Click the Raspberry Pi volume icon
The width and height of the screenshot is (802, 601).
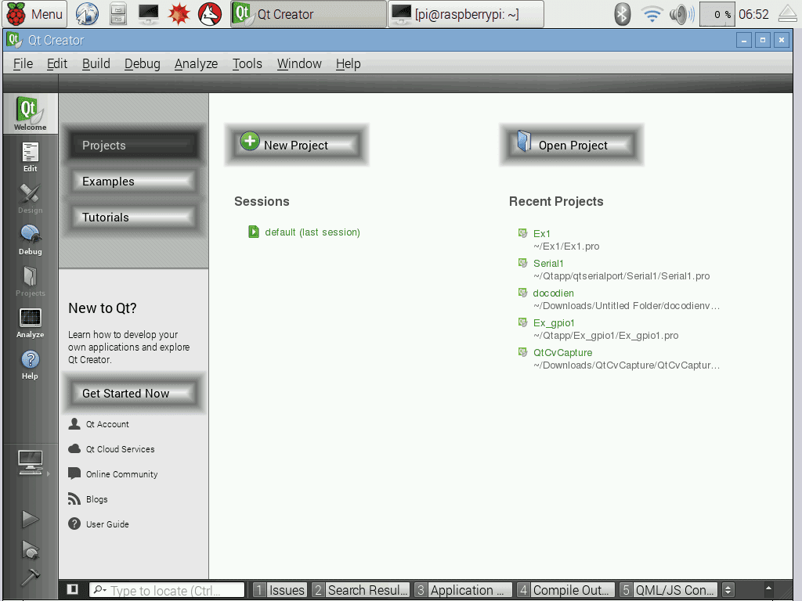(681, 14)
